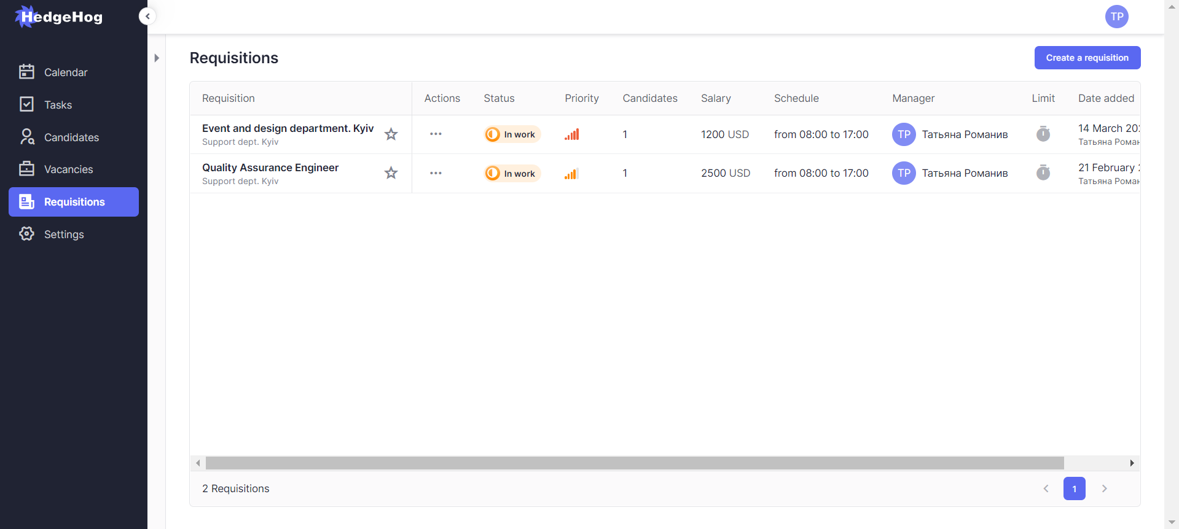
Task: Select the Requisitions menu item
Action: 74,202
